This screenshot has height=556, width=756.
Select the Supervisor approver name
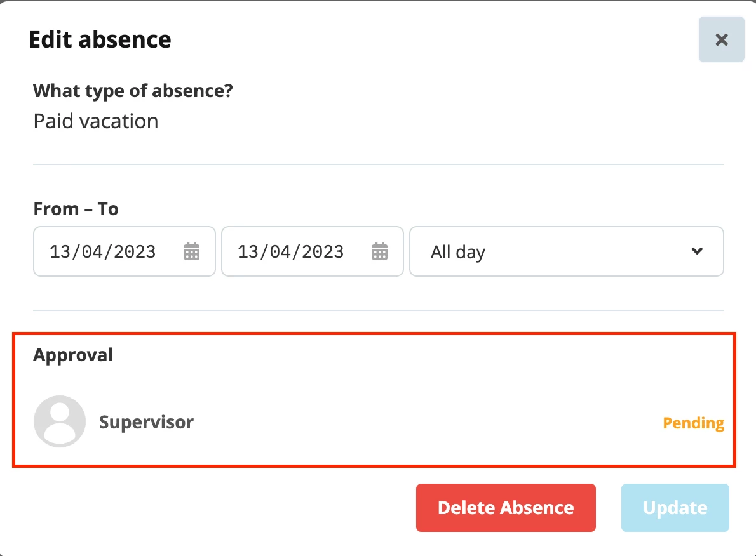coord(146,422)
